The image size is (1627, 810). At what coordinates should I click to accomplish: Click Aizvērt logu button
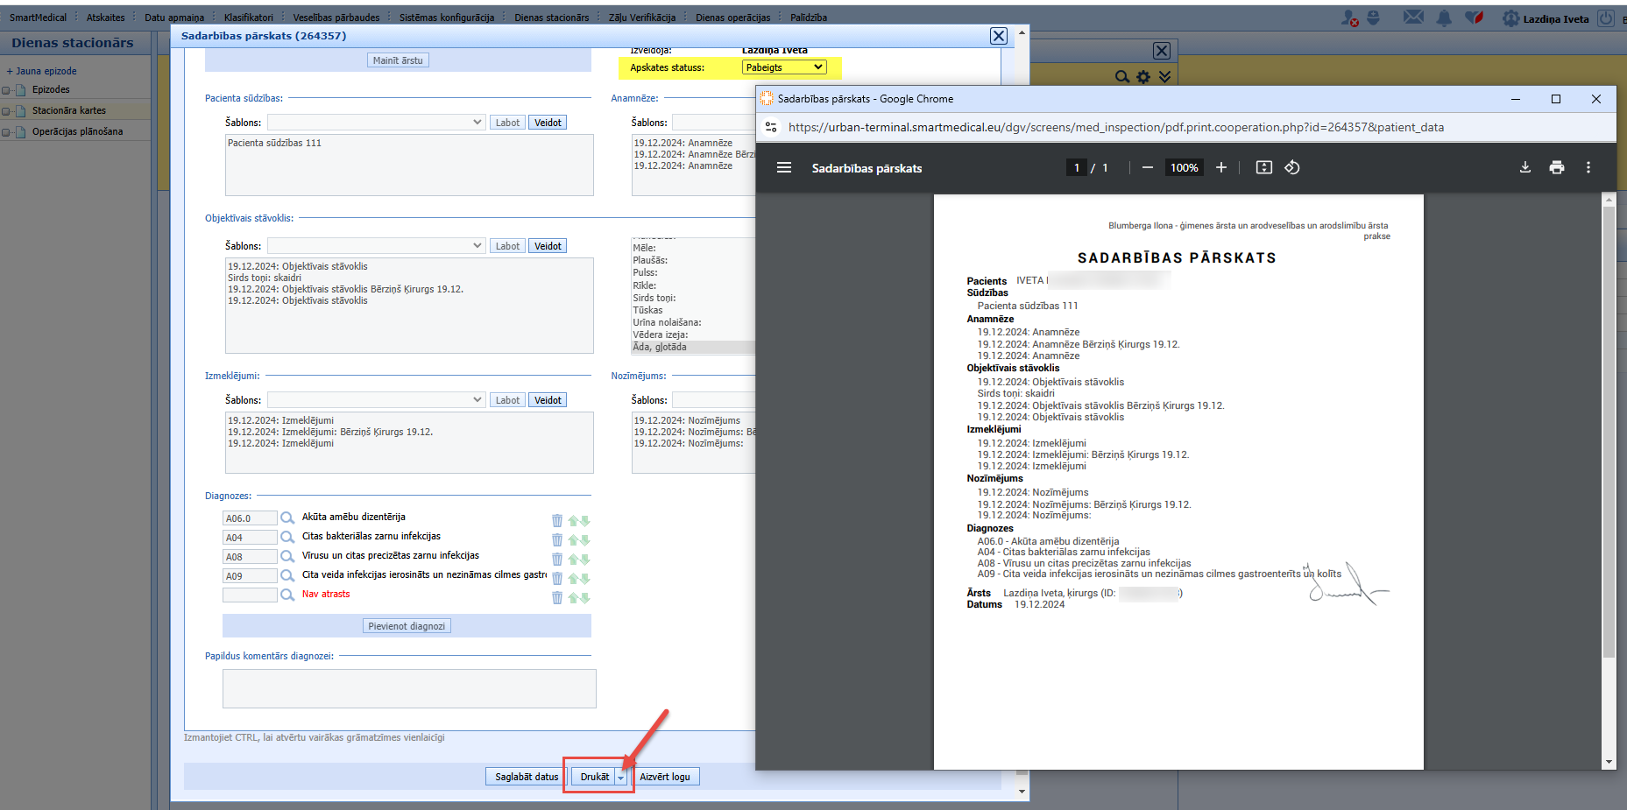tap(665, 777)
